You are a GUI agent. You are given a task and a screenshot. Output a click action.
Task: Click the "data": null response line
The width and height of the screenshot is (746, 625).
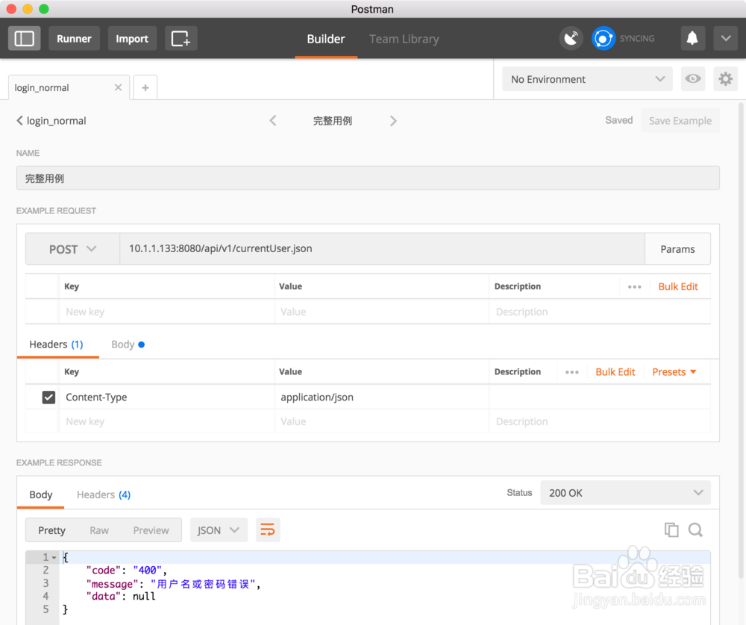coord(121,597)
